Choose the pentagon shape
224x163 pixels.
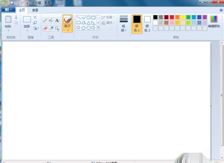coord(83,28)
